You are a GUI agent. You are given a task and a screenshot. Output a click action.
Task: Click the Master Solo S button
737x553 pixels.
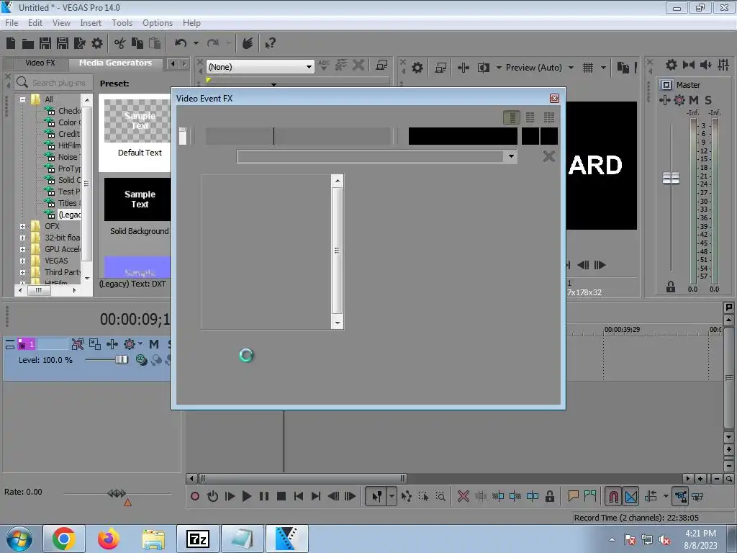(x=708, y=99)
